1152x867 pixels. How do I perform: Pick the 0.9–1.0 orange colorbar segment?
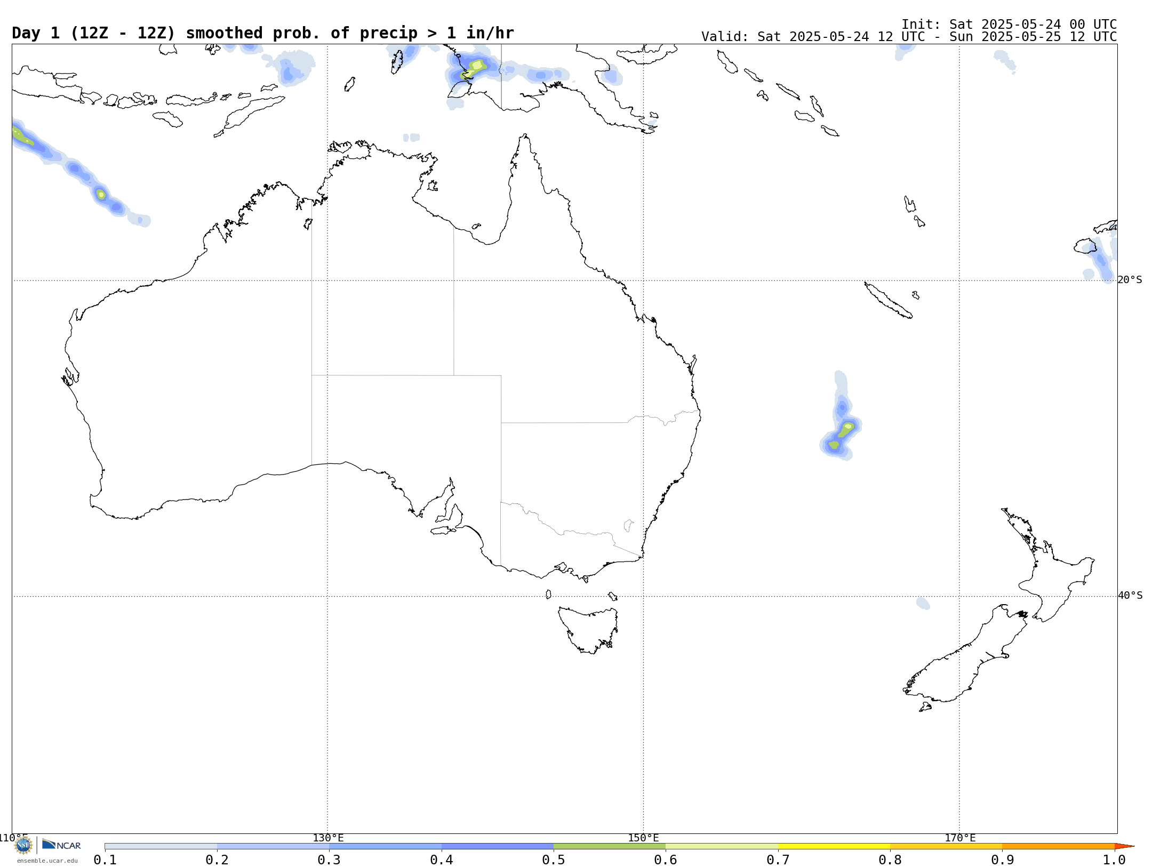(x=1059, y=846)
